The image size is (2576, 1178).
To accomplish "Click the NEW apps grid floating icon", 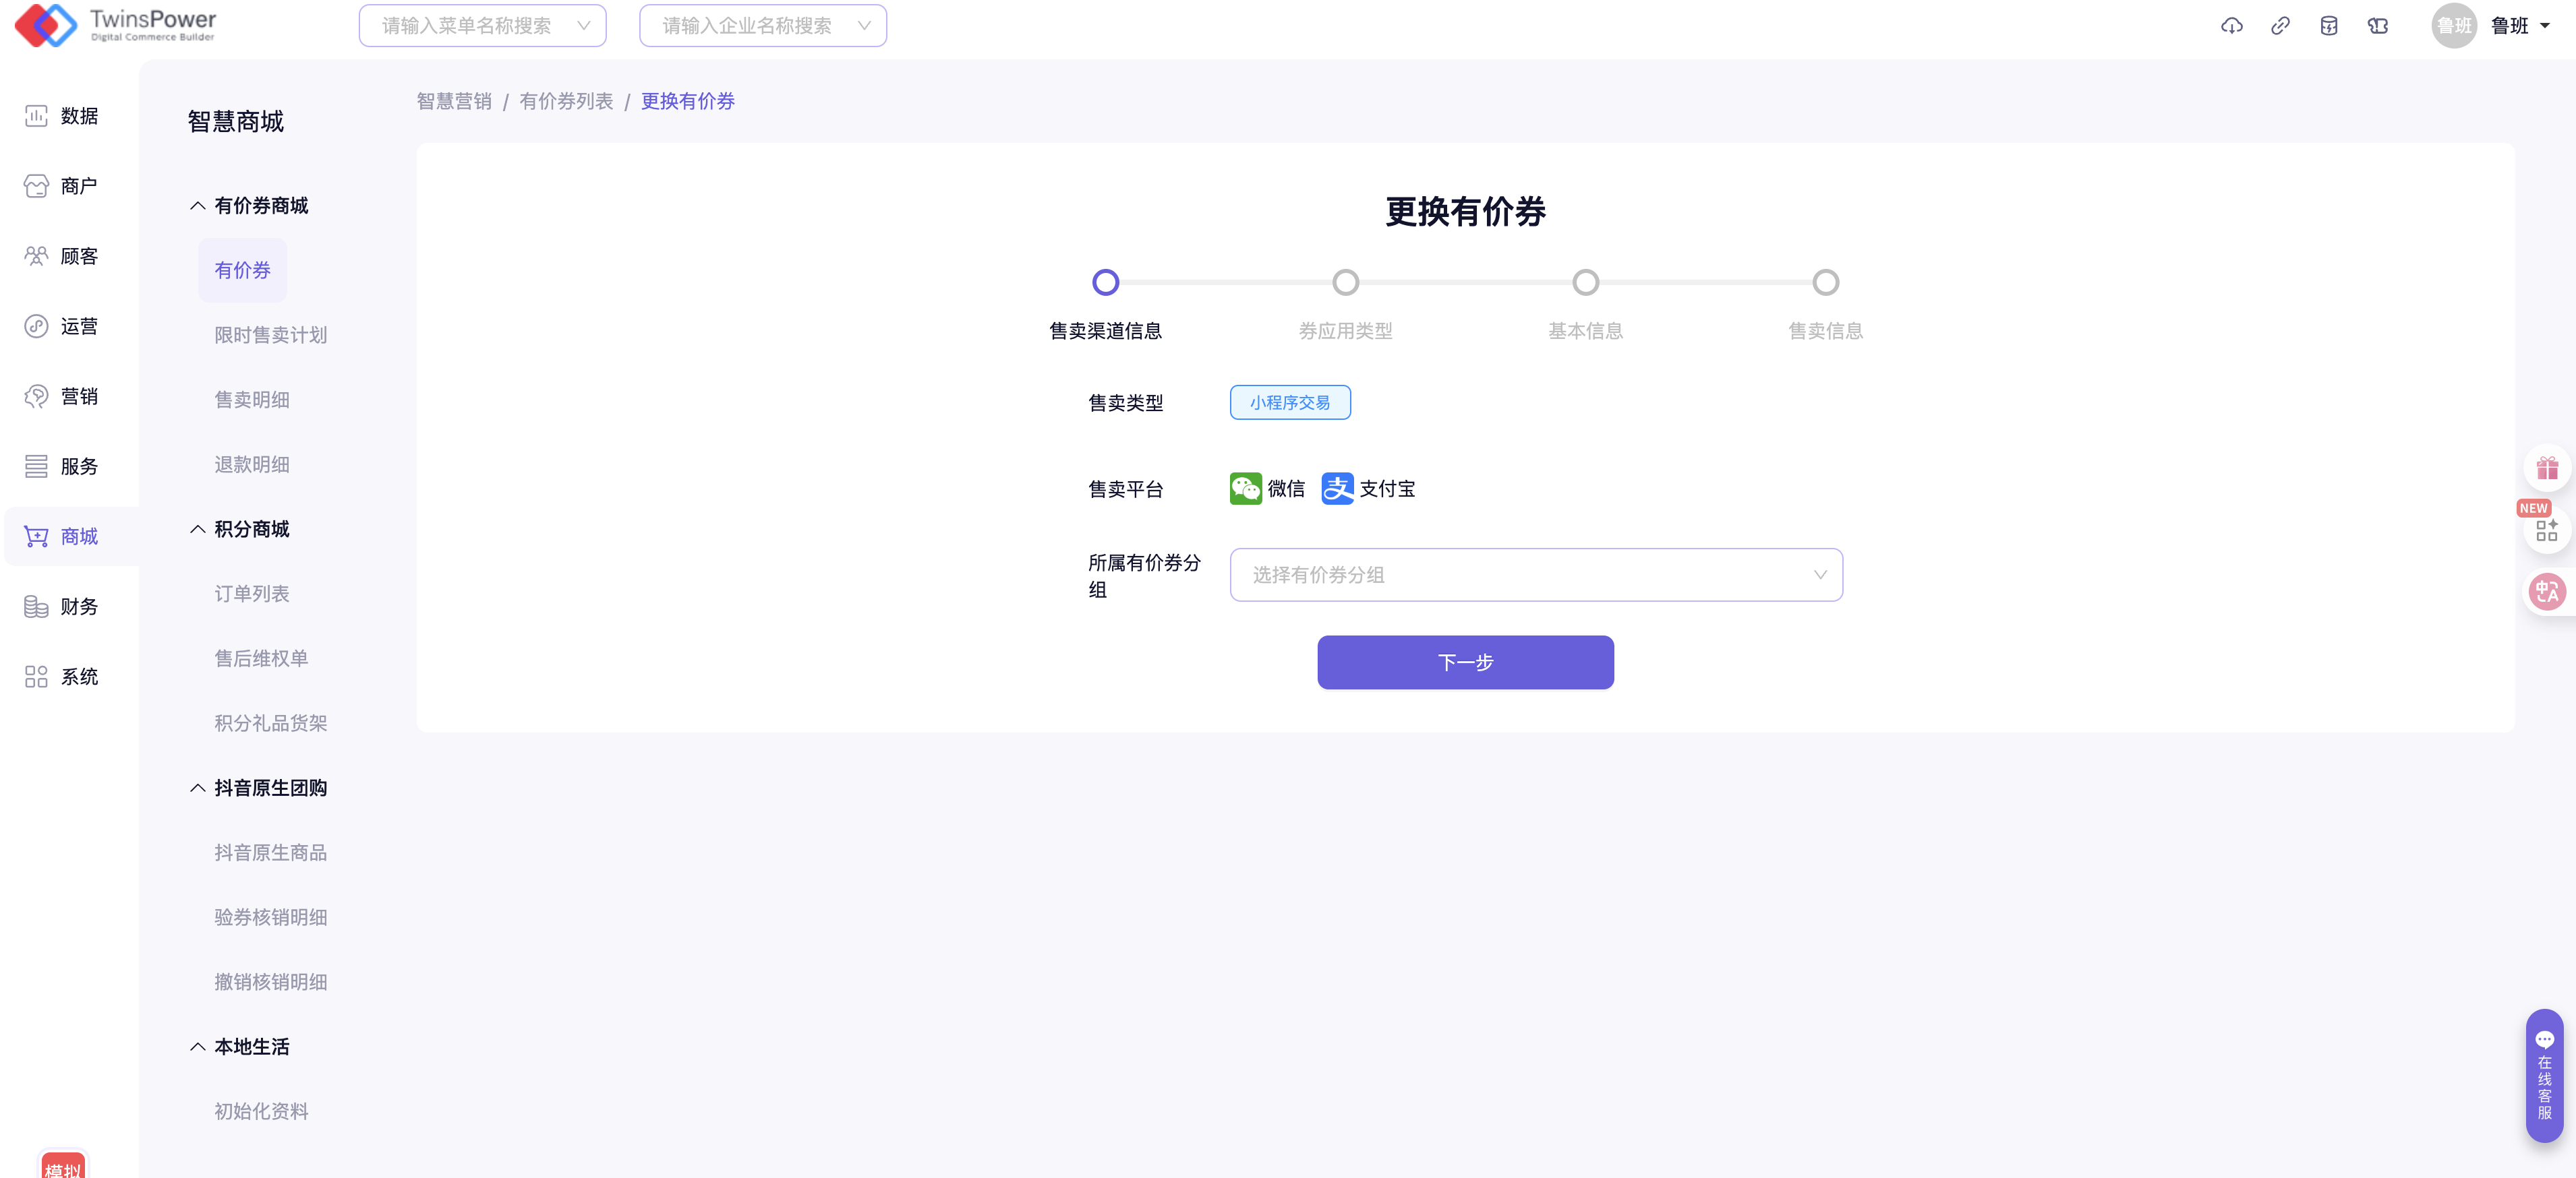I will tap(2546, 530).
